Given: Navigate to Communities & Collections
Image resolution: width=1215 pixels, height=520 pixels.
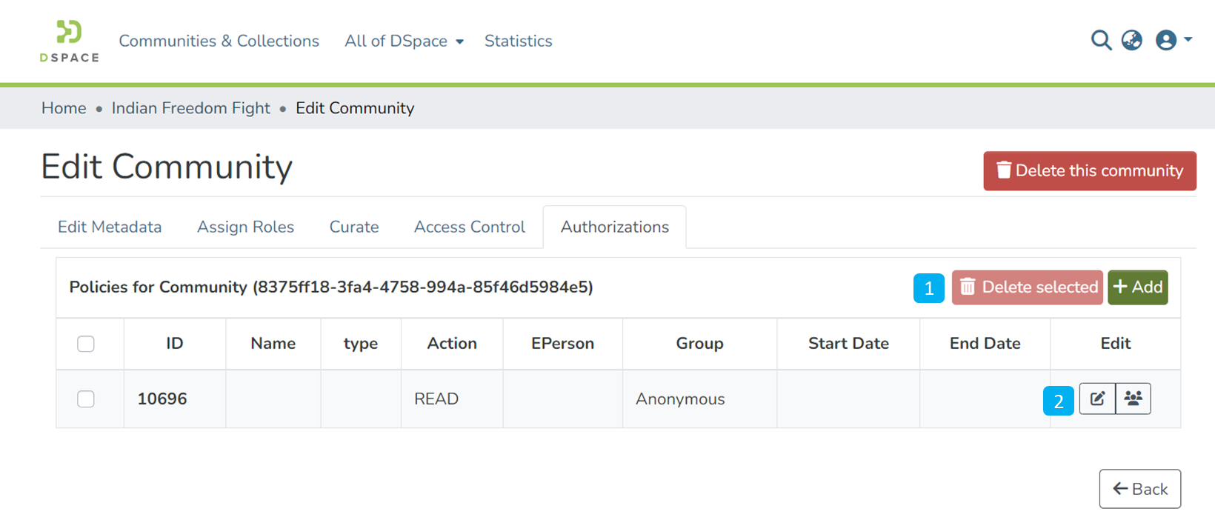Looking at the screenshot, I should tap(219, 41).
